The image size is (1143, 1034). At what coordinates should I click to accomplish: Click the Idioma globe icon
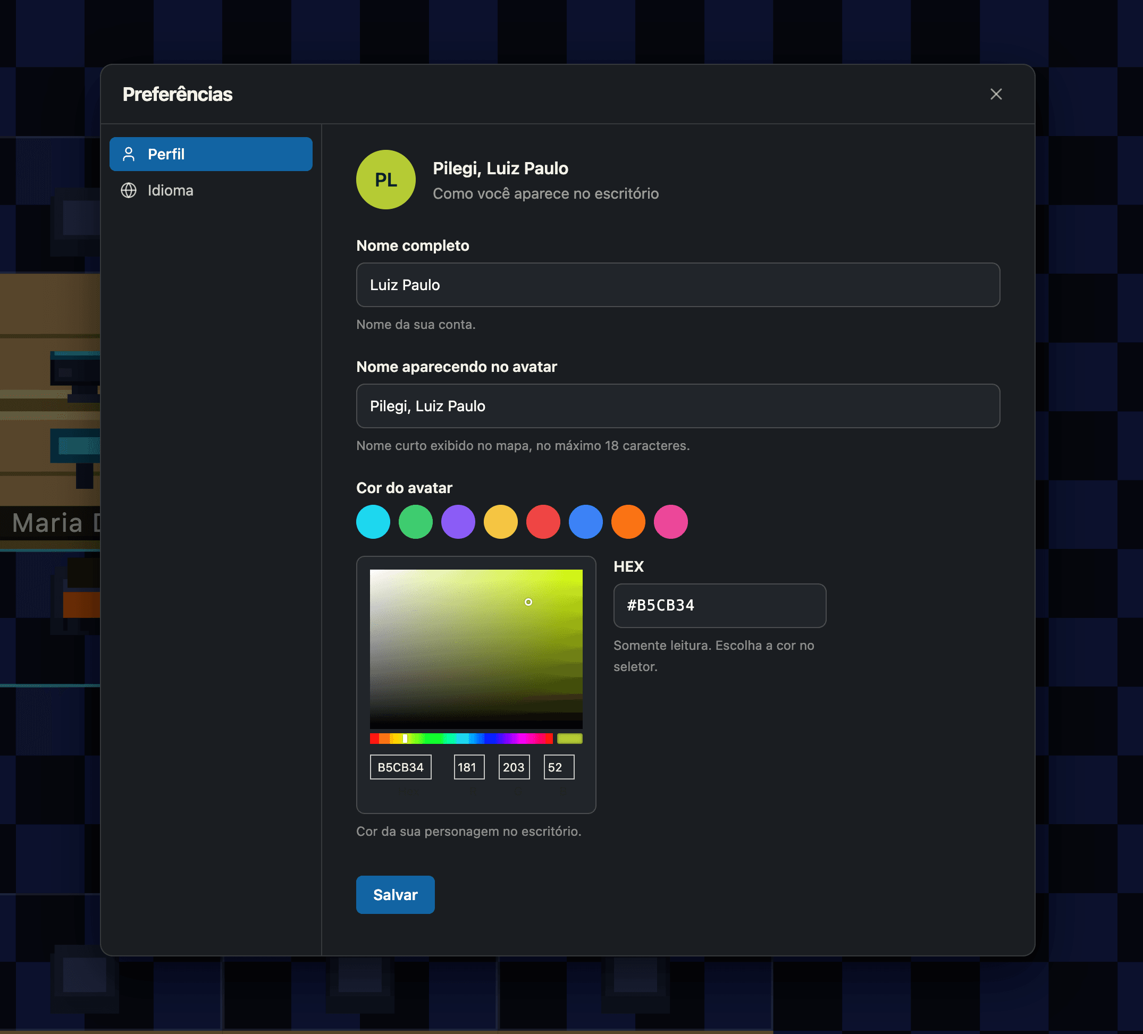pos(129,190)
